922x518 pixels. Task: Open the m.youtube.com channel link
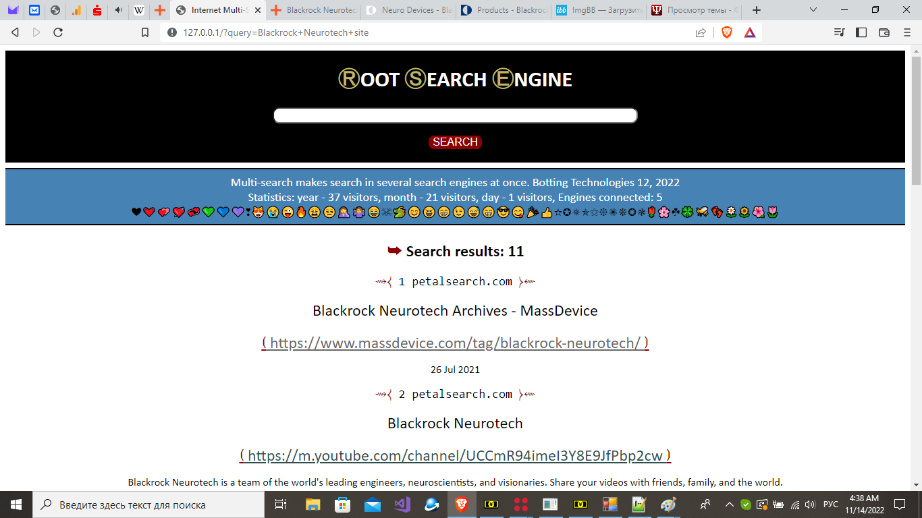click(455, 455)
